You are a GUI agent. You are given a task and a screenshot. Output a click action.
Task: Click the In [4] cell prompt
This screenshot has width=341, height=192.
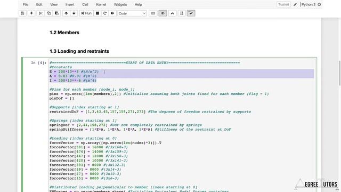click(39, 63)
